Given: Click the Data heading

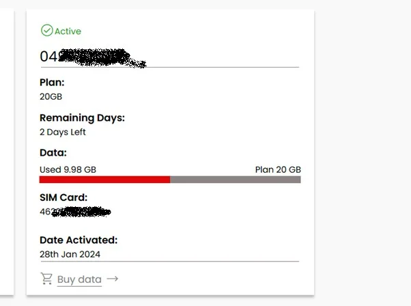Looking at the screenshot, I should (x=53, y=152).
